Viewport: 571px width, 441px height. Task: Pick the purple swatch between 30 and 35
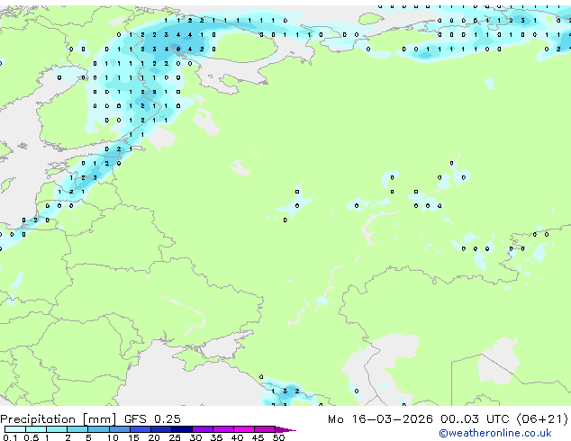[x=203, y=429]
